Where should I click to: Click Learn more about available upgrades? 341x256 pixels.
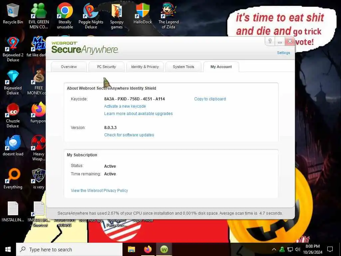pyautogui.click(x=138, y=114)
